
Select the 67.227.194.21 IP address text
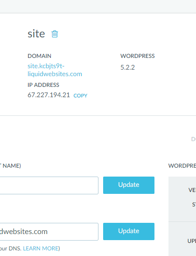coord(49,95)
